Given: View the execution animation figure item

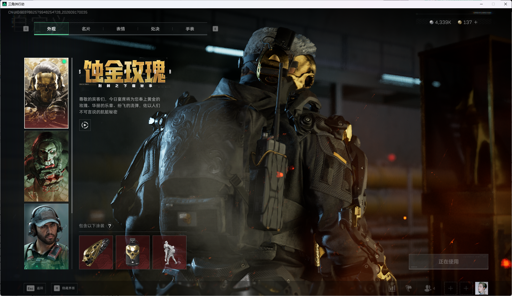Looking at the screenshot, I should pos(169,252).
